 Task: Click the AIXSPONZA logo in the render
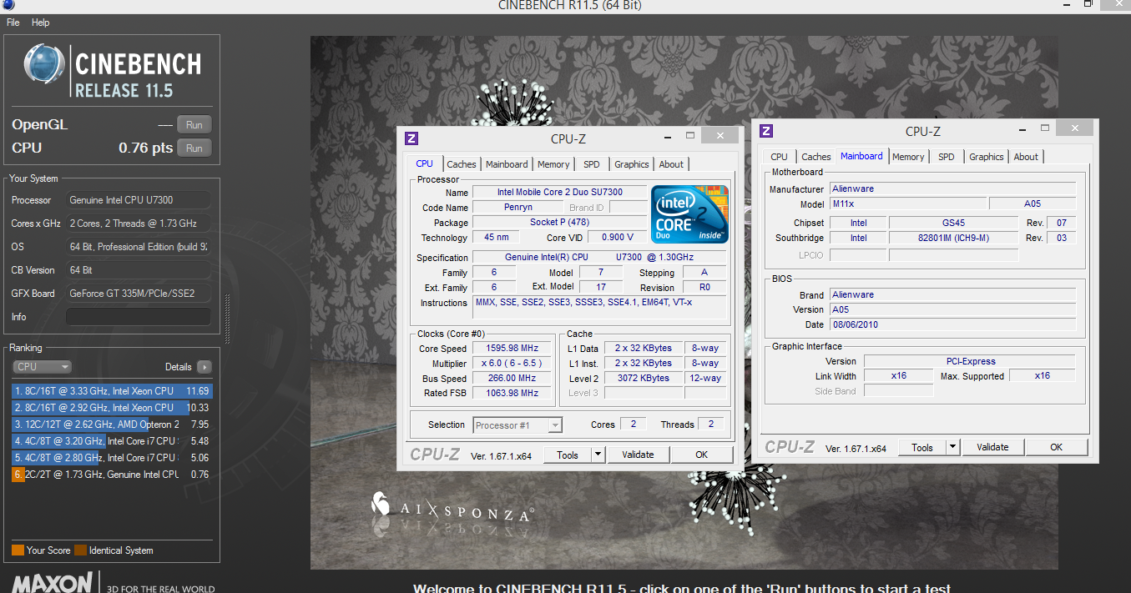(452, 507)
